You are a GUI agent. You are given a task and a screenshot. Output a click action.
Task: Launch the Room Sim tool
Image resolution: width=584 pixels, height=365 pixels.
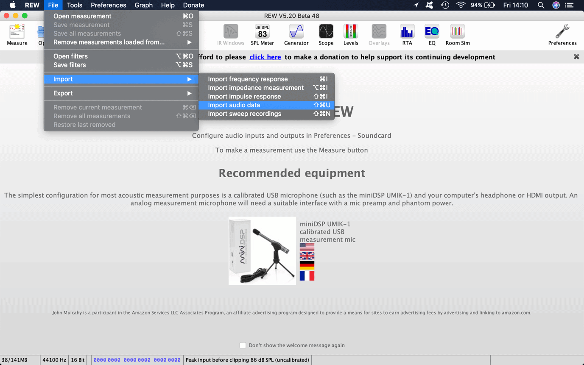click(457, 34)
